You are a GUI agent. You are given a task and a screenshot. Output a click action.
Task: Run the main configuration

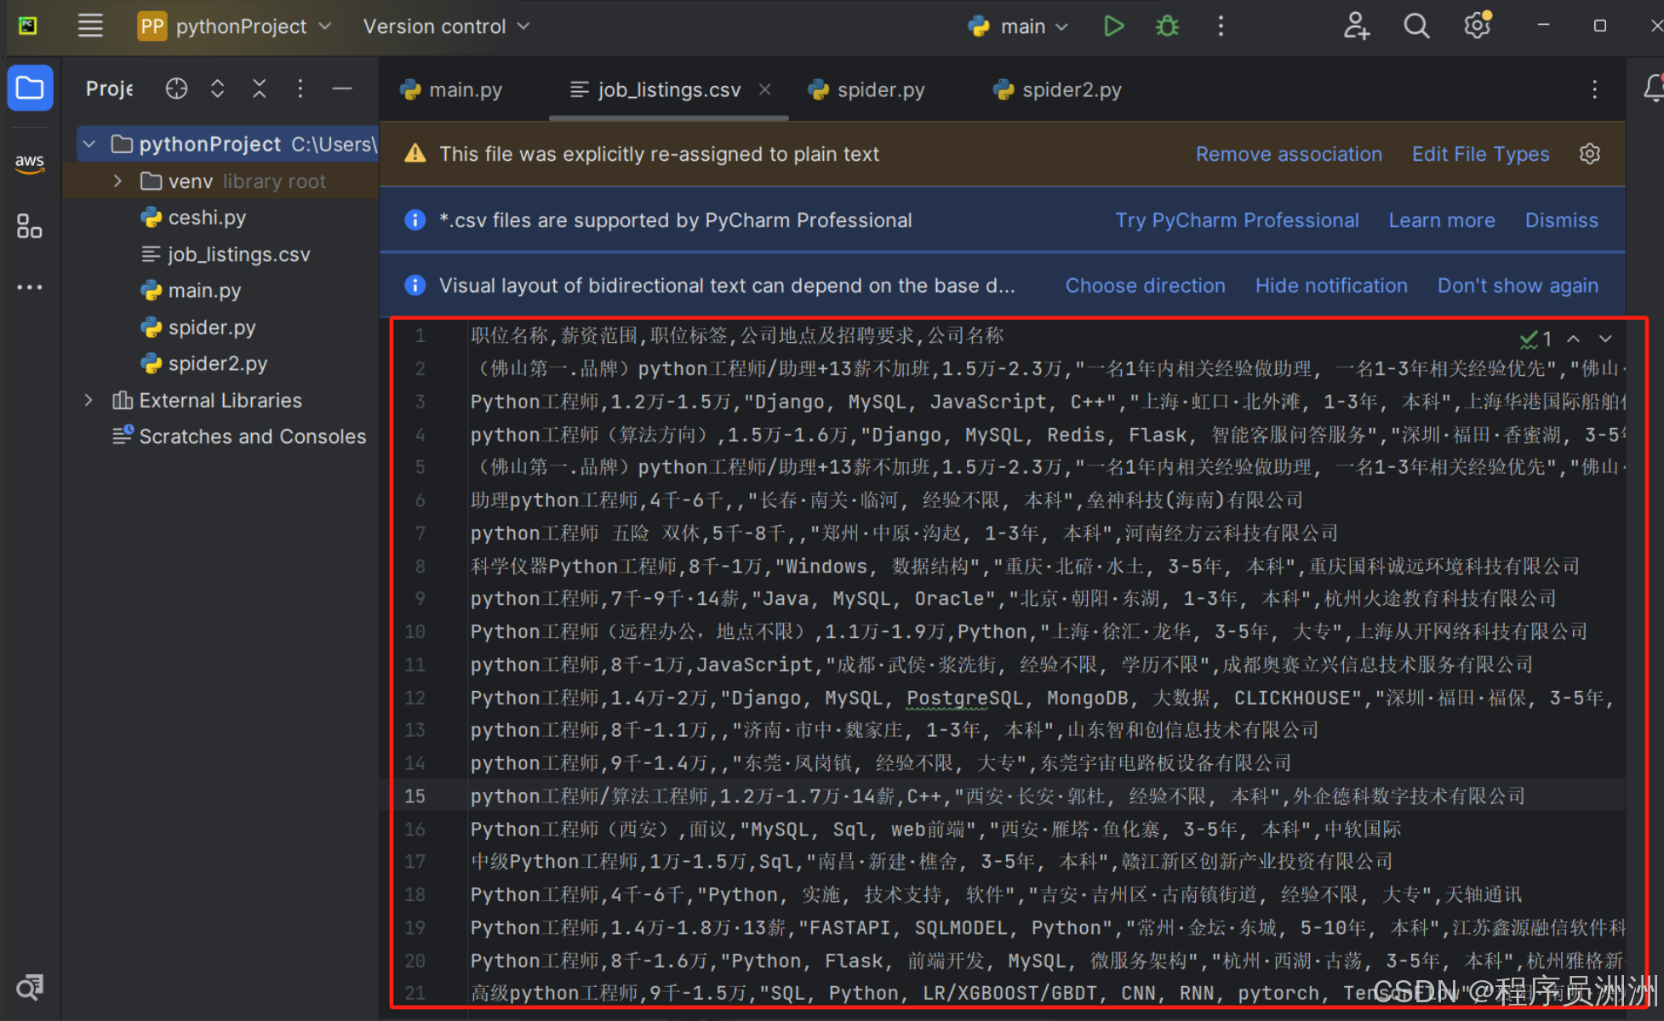point(1113,26)
